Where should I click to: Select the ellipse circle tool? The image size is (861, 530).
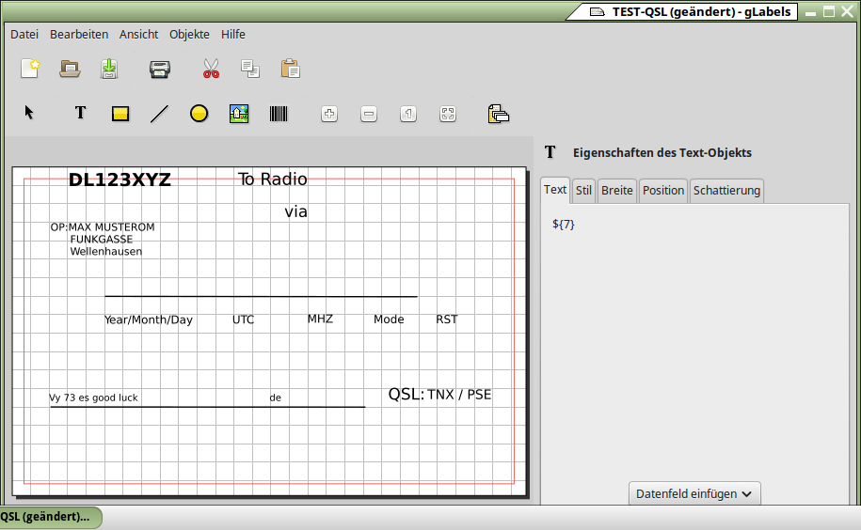(199, 114)
